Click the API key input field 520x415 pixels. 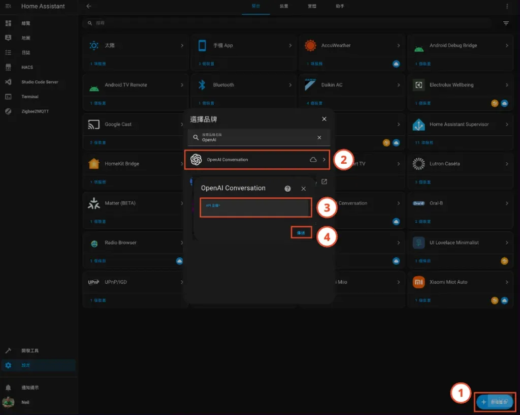254,207
